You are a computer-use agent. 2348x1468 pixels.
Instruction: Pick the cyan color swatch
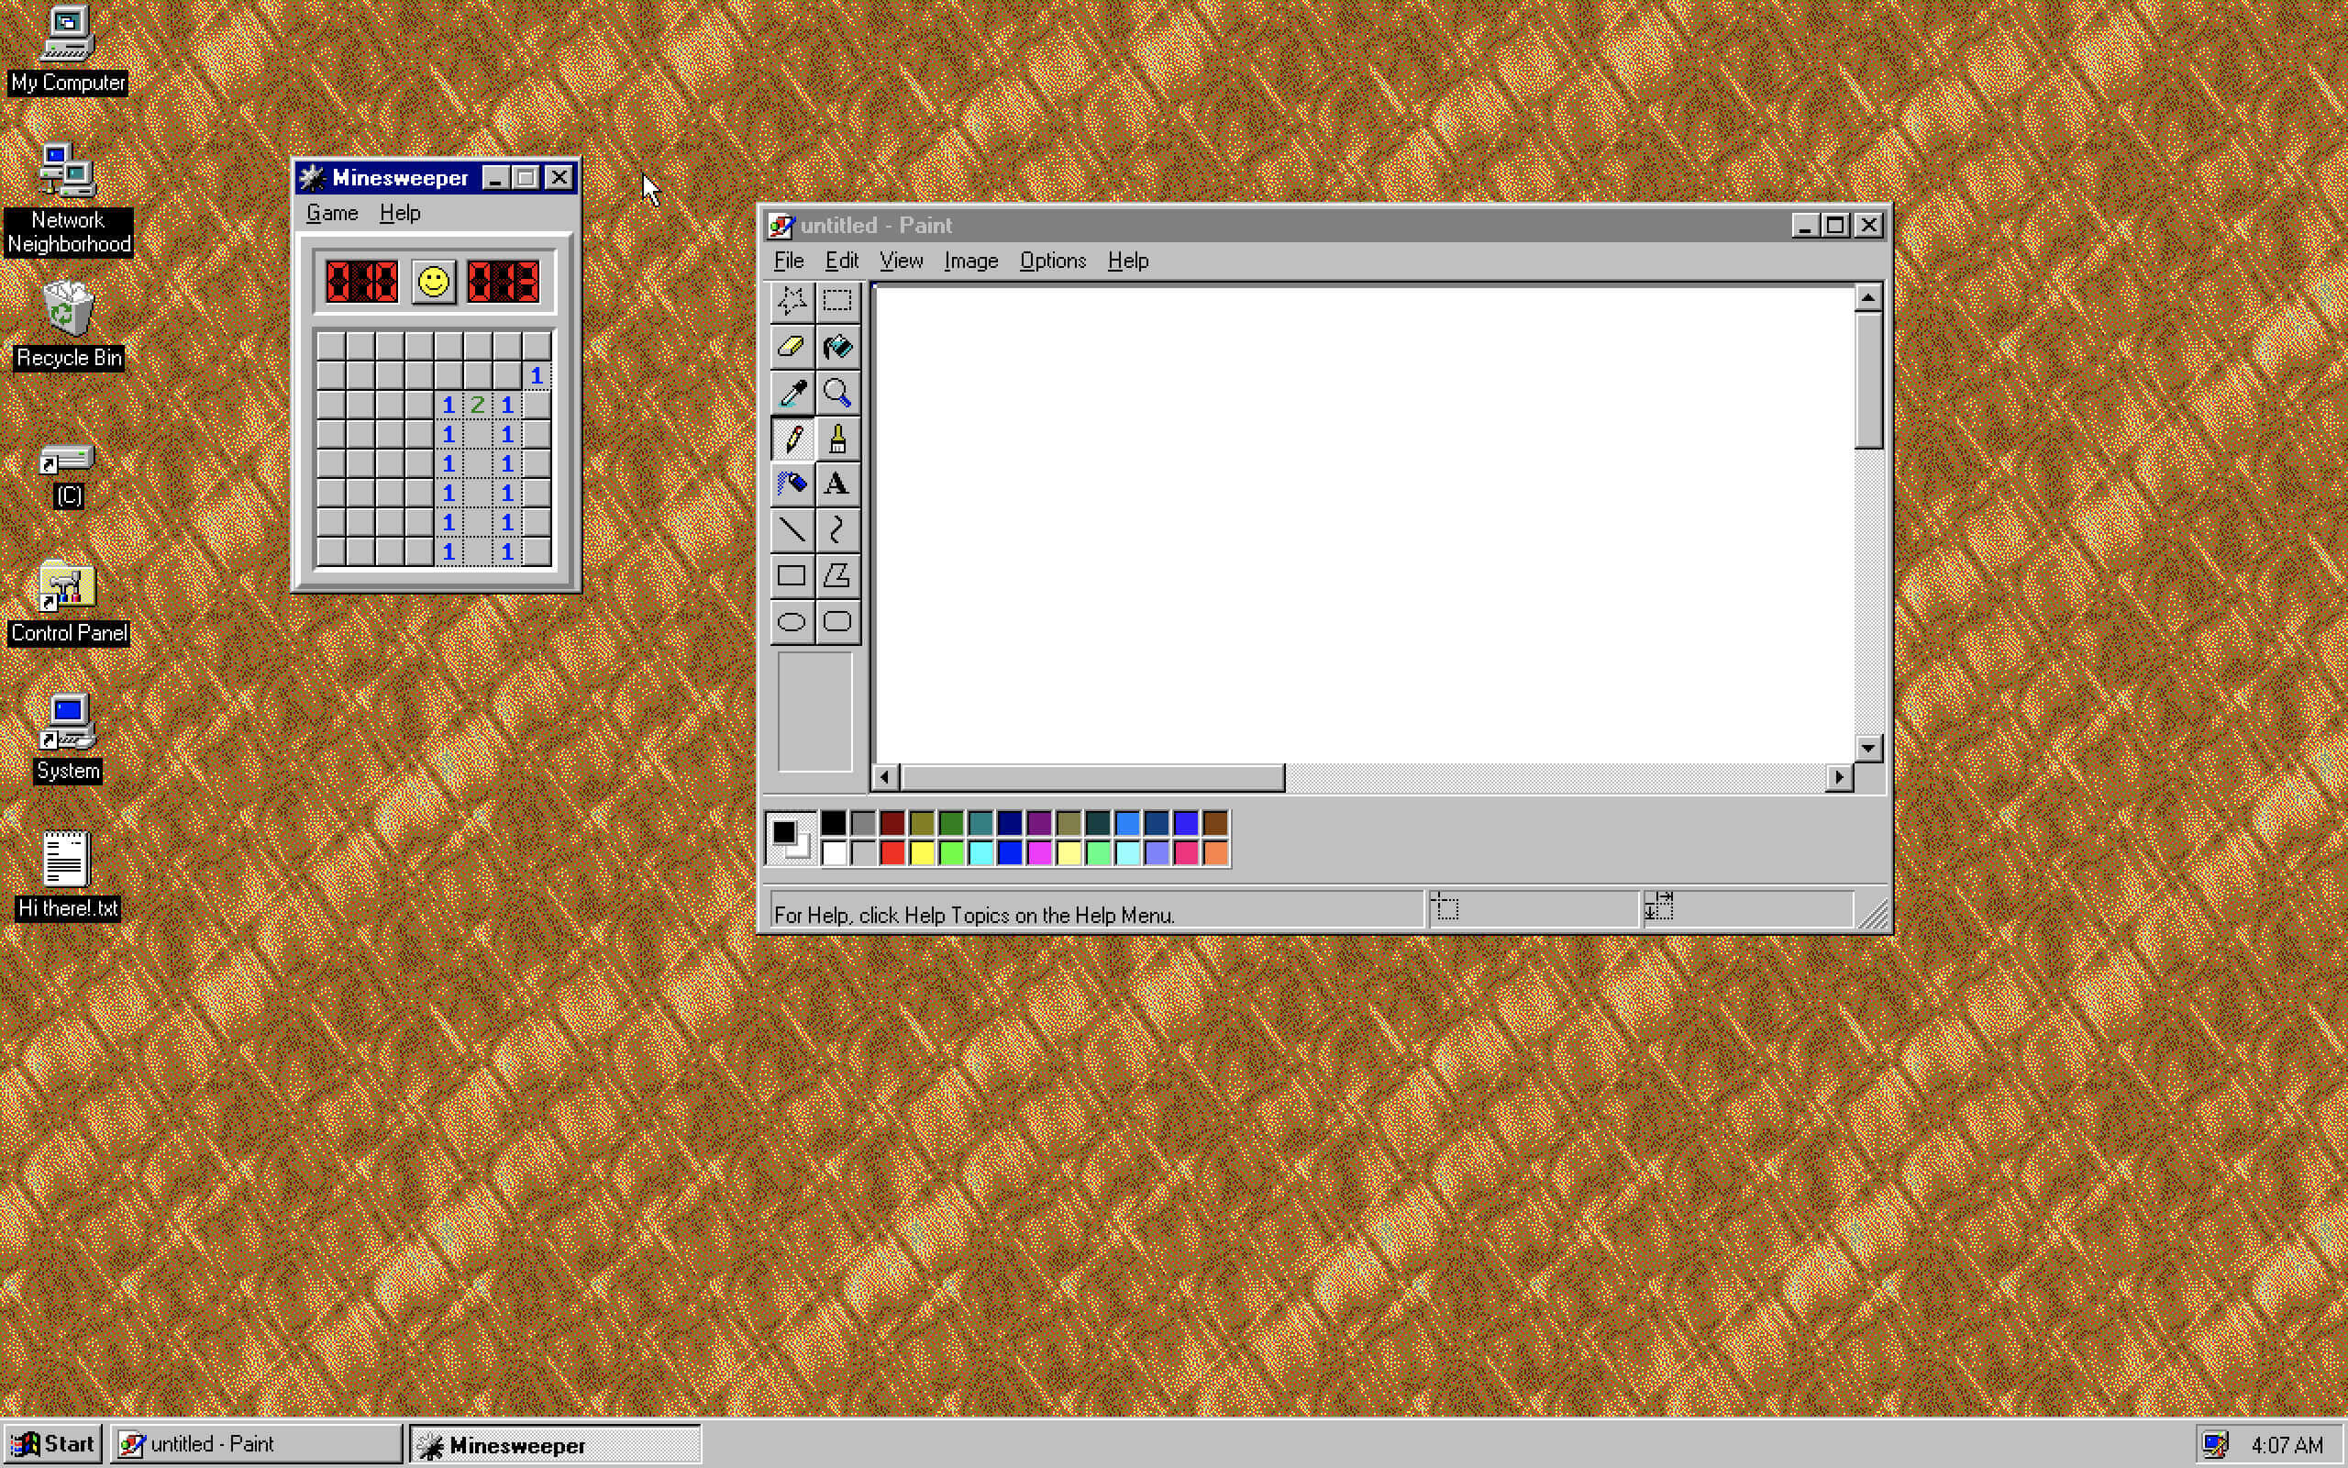[980, 852]
